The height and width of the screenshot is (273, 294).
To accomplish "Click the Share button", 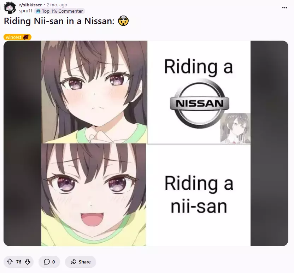I will (x=81, y=262).
